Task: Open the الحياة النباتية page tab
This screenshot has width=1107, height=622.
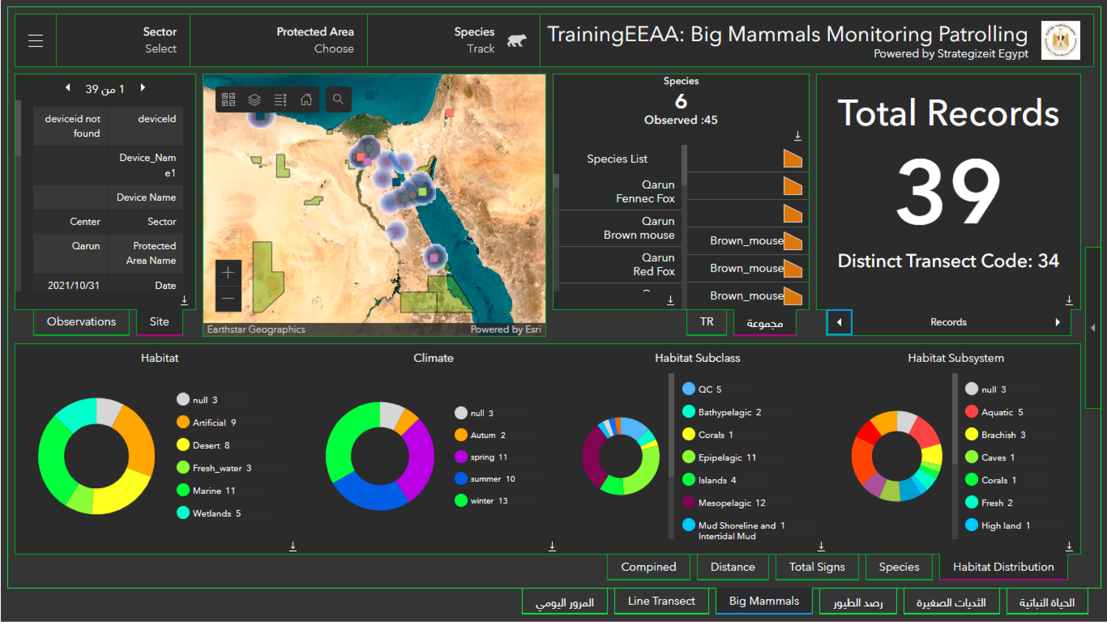Action: click(1047, 602)
